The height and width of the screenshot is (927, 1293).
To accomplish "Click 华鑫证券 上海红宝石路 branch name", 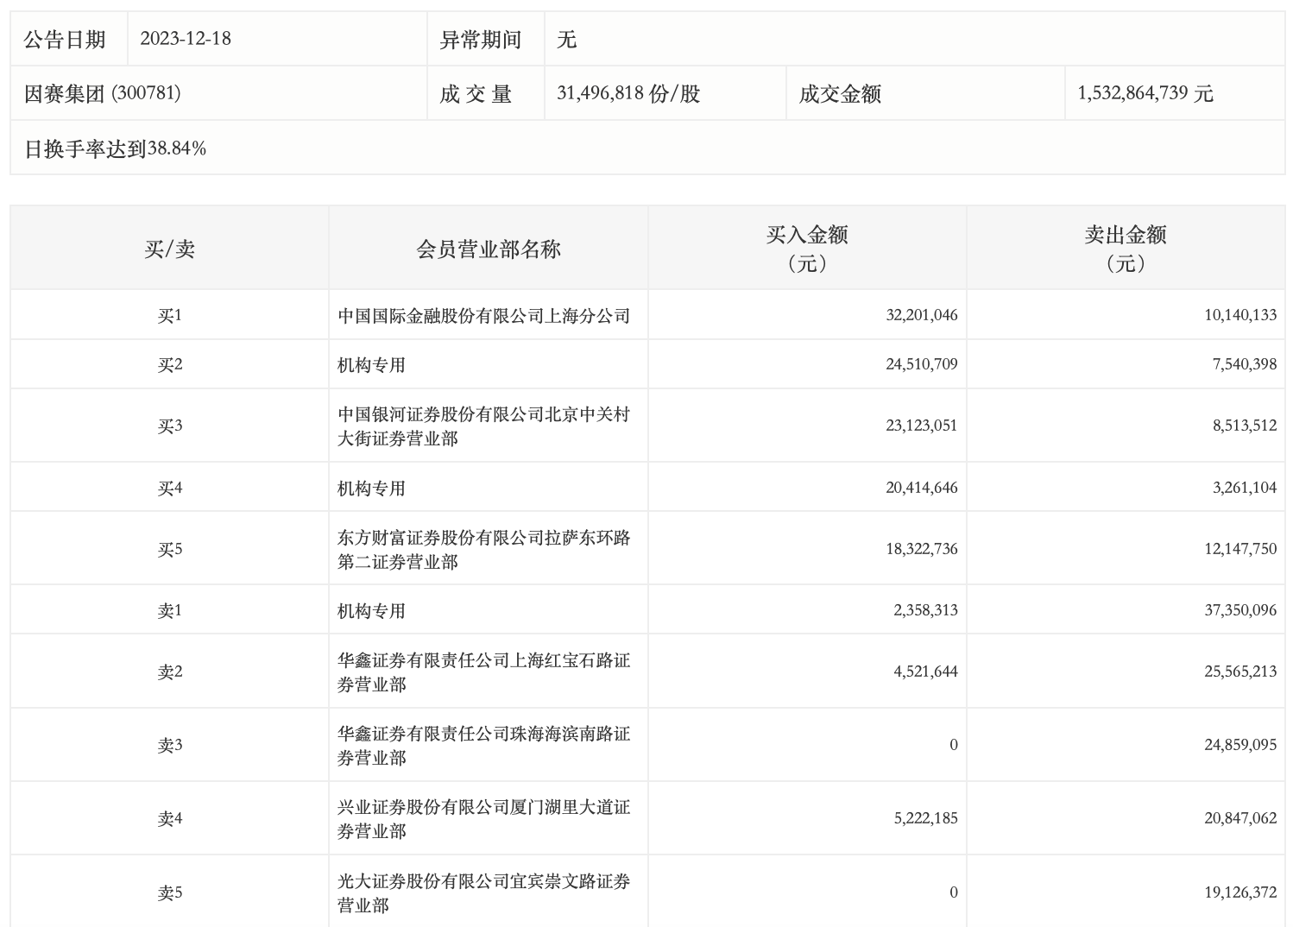I will 484,672.
